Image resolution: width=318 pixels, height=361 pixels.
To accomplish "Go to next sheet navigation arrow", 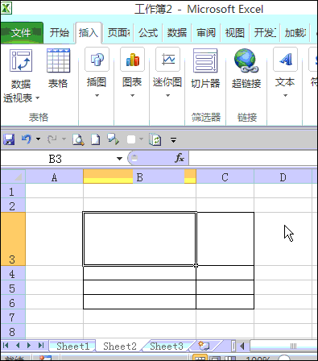I will 29,345.
